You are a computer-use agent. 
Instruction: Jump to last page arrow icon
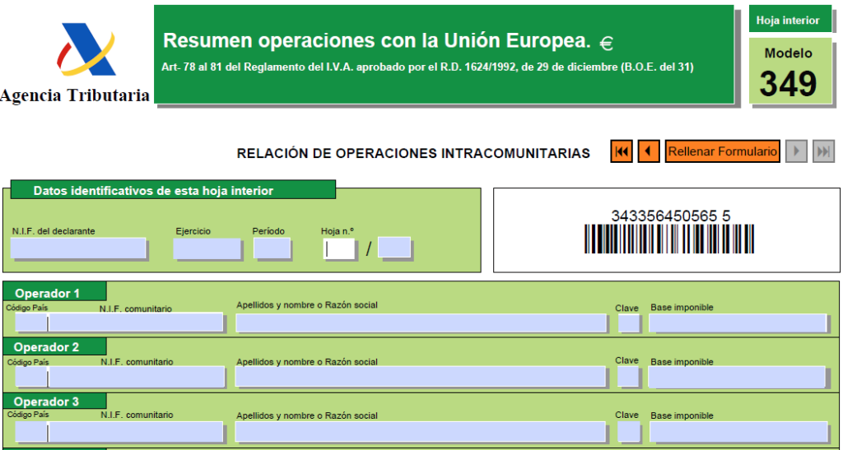(x=823, y=151)
